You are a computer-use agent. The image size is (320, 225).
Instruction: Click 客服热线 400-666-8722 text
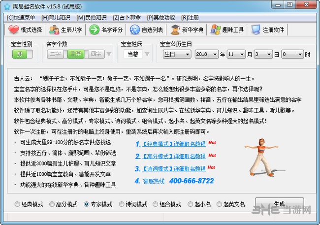click(x=178, y=181)
